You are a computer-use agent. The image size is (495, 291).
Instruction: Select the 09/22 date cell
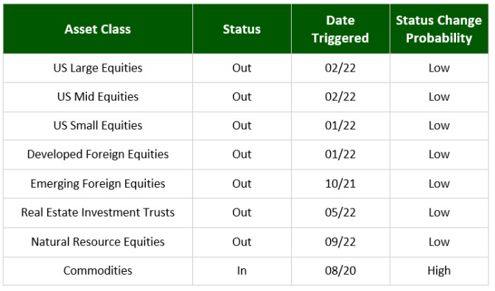point(340,242)
